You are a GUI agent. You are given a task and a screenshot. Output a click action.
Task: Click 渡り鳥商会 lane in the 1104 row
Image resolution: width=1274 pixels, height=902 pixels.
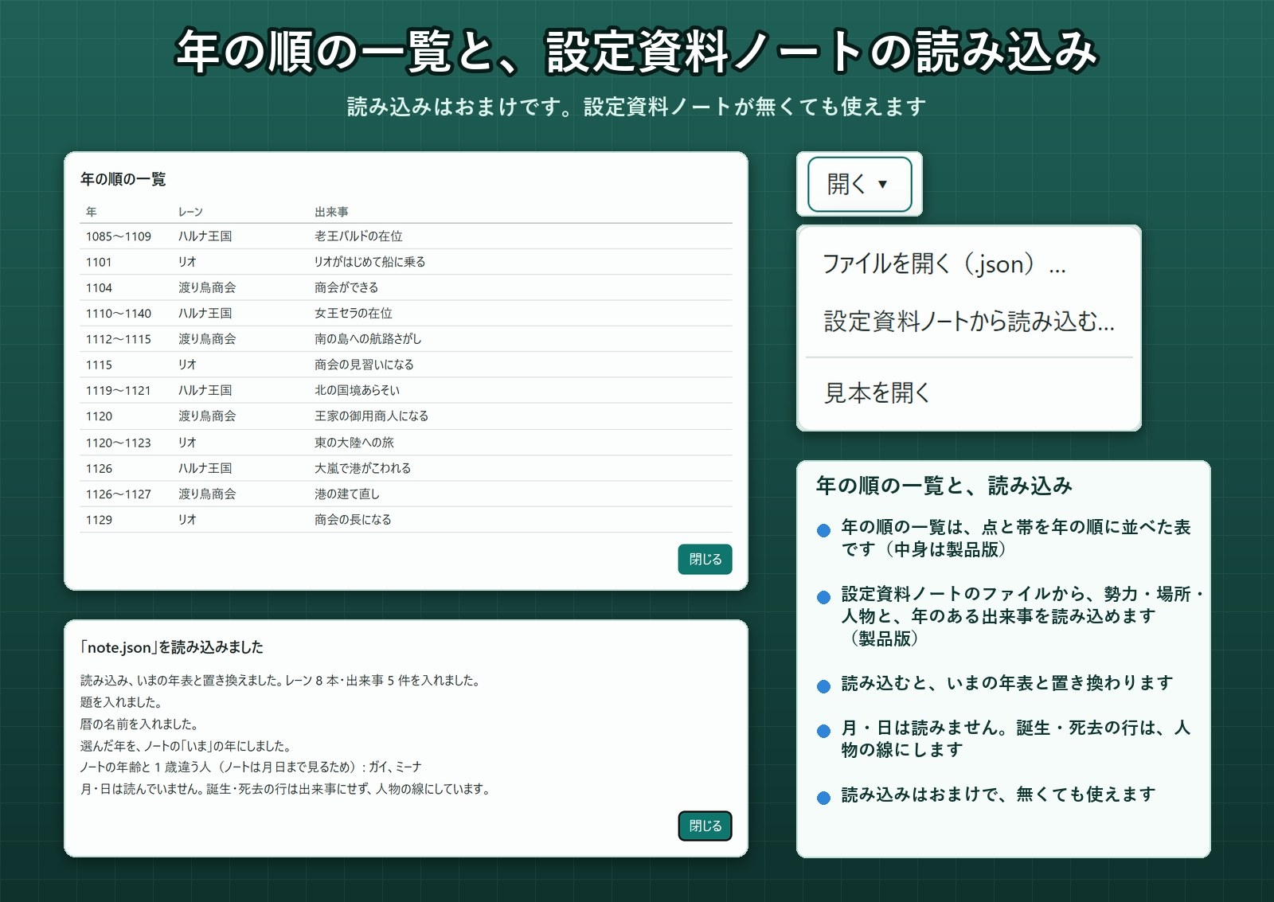coord(207,287)
